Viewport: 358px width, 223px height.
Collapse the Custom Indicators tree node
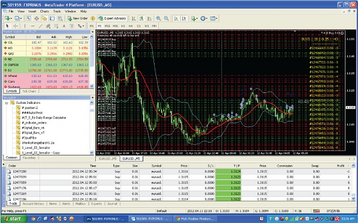[x=6, y=103]
